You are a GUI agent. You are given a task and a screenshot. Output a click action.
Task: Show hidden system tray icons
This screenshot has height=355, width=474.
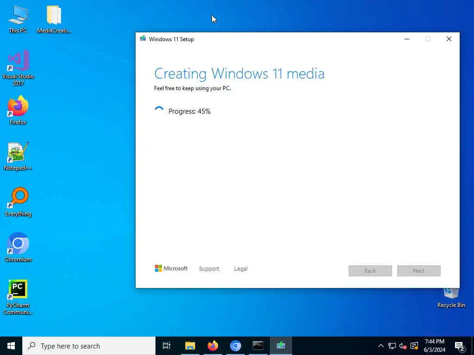click(381, 346)
